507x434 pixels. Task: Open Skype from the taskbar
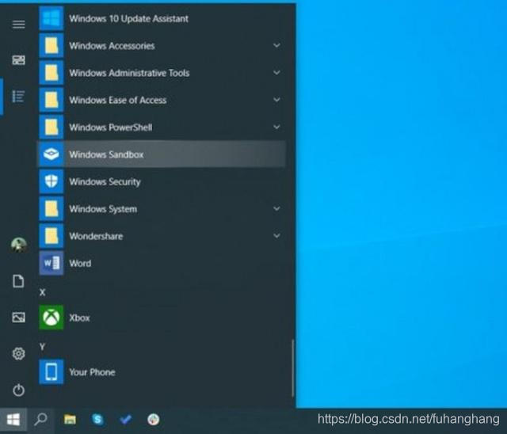coord(97,420)
